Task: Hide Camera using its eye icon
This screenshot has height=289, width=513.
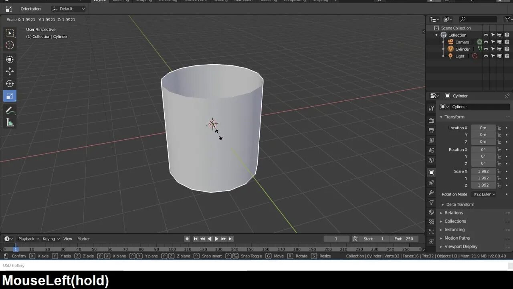Action: 486,42
